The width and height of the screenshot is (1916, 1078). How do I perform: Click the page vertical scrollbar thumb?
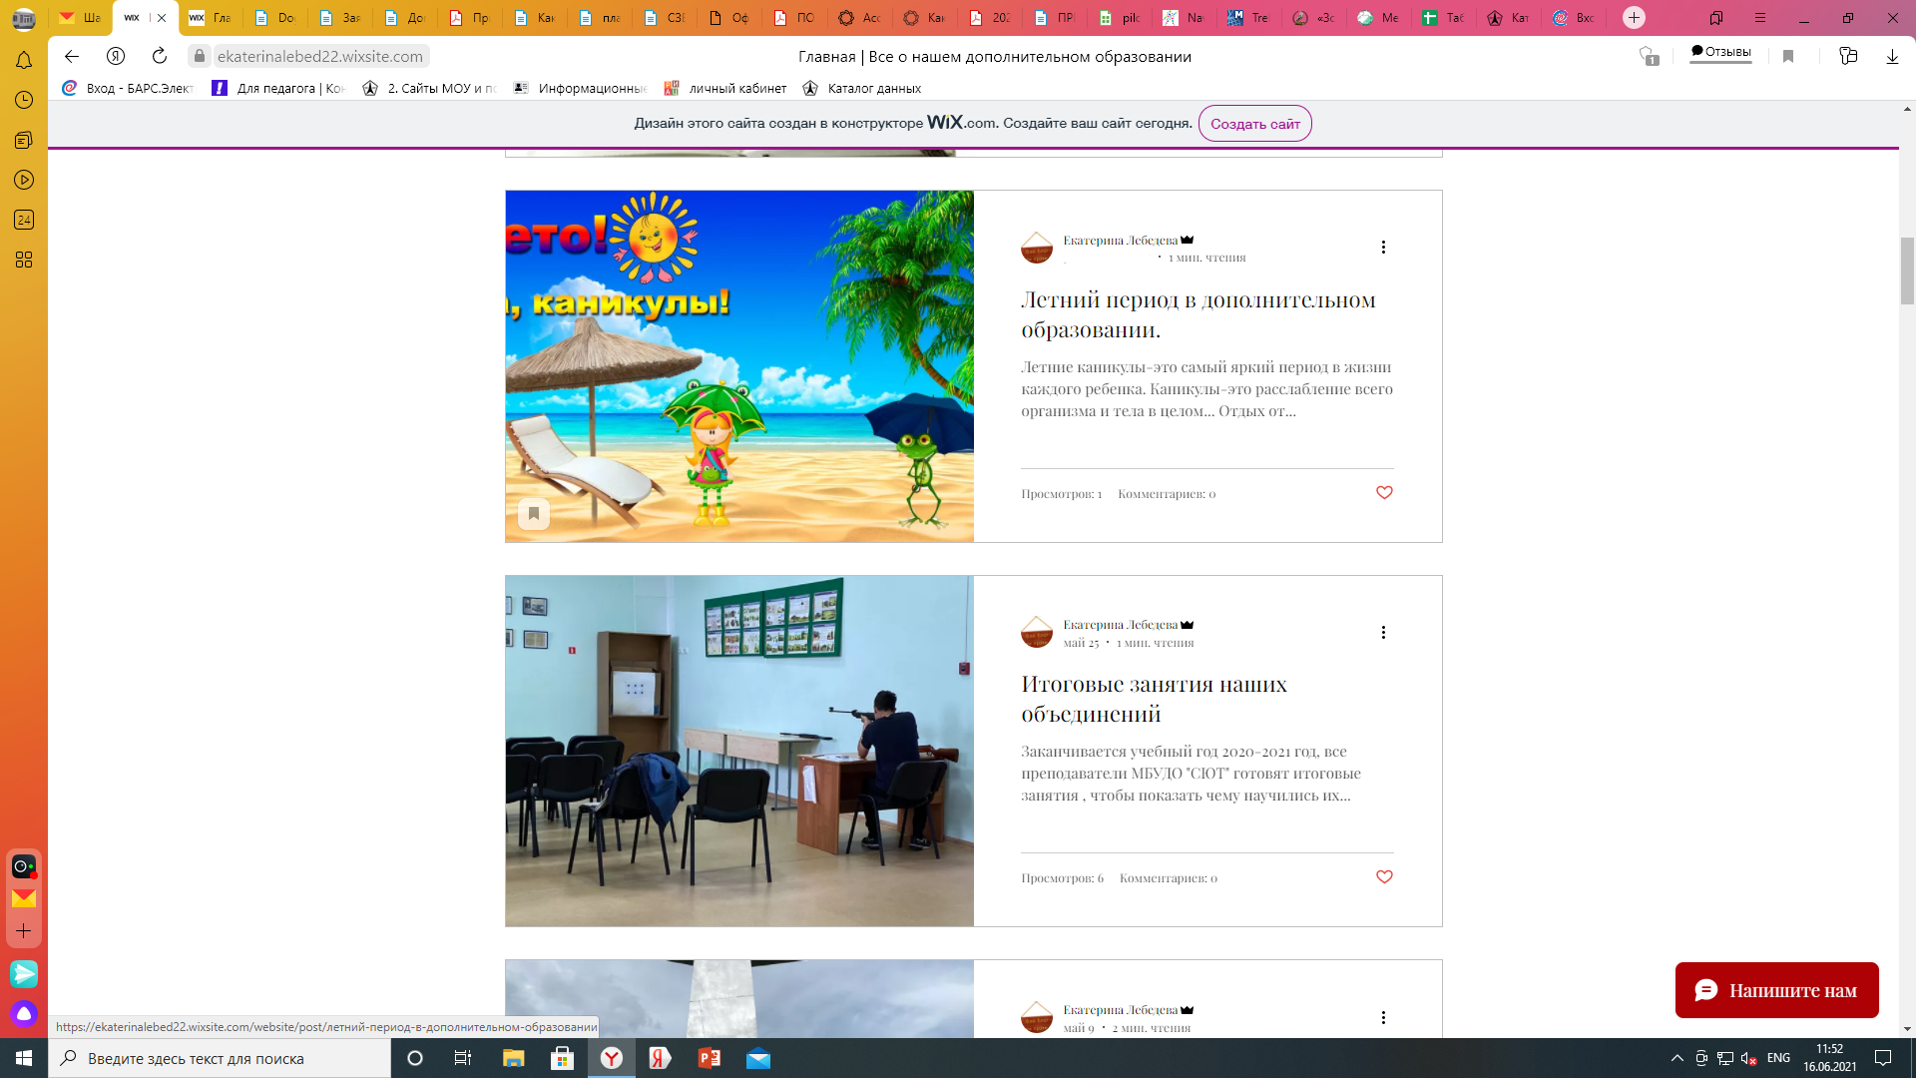pos(1907,269)
